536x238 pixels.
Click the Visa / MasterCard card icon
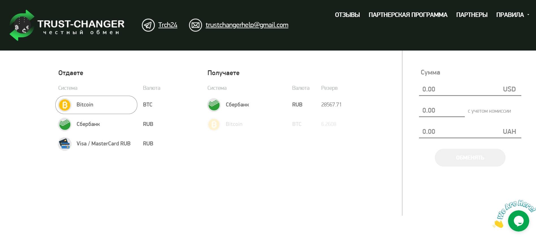65,144
